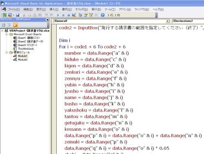Open the デバッグ(D) menu

[x=82, y=9]
